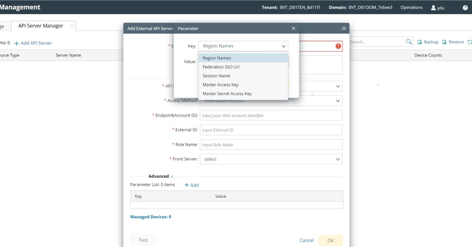Viewport: 472px width, 247px height.
Task: Pick Master Access Key from the dropdown
Action: pos(221,85)
